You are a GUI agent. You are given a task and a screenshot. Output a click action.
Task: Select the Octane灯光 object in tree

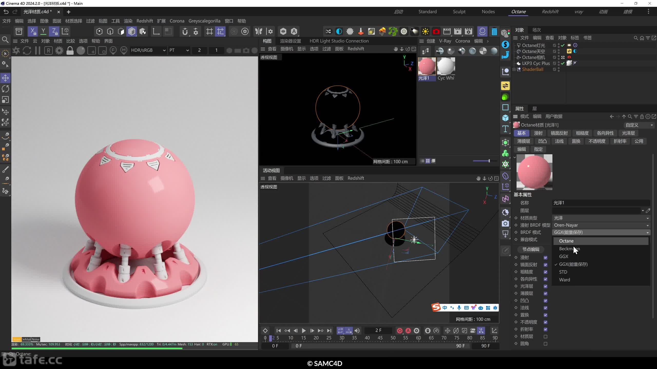tap(533, 45)
